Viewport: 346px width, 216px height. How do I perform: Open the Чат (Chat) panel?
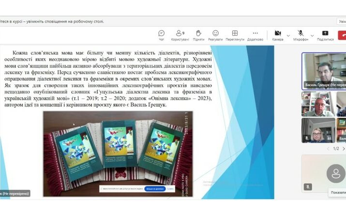pos(162,35)
